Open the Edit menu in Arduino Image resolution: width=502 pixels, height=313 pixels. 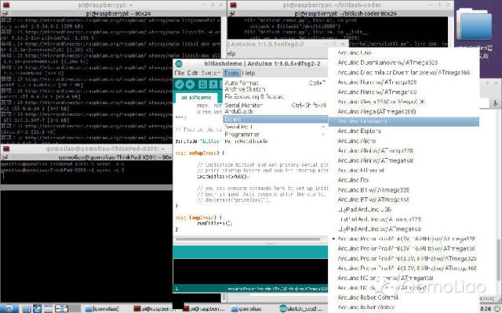(193, 73)
